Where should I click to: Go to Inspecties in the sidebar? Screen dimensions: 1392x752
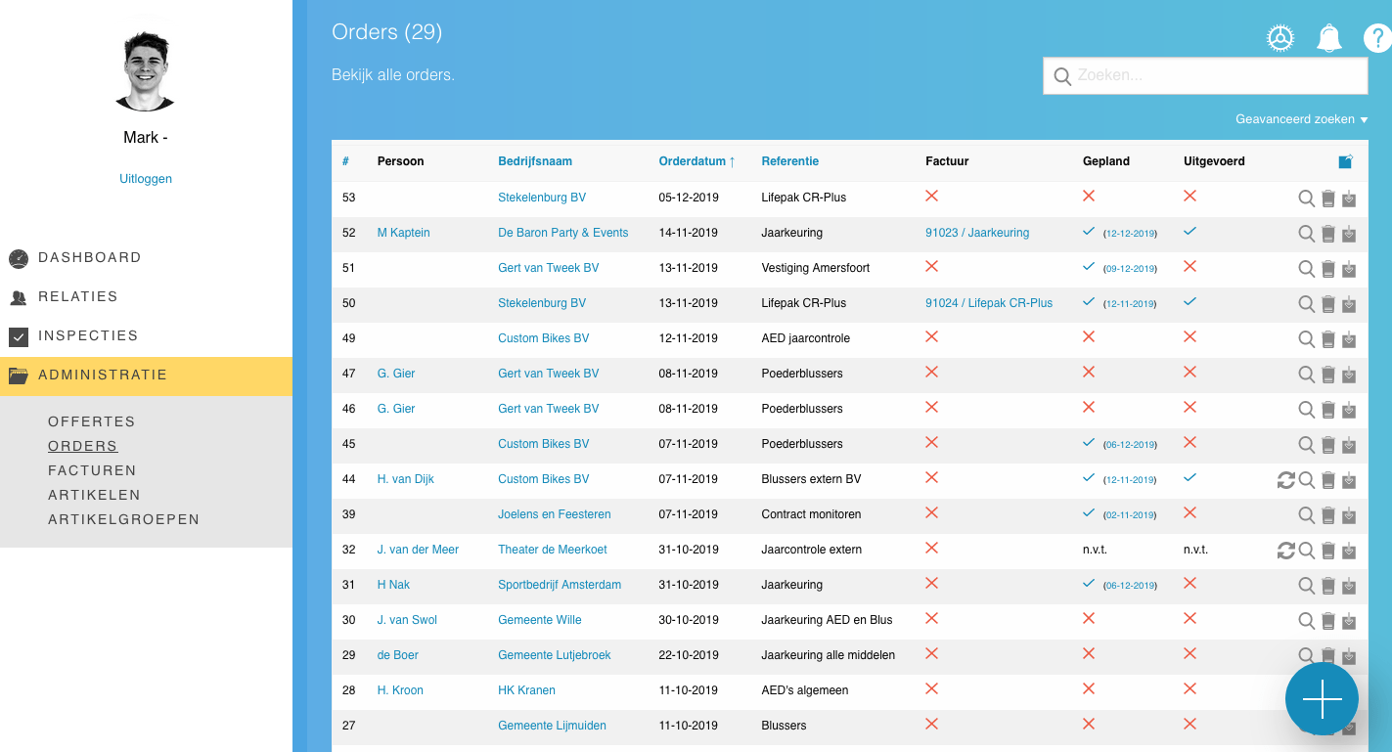(x=88, y=336)
